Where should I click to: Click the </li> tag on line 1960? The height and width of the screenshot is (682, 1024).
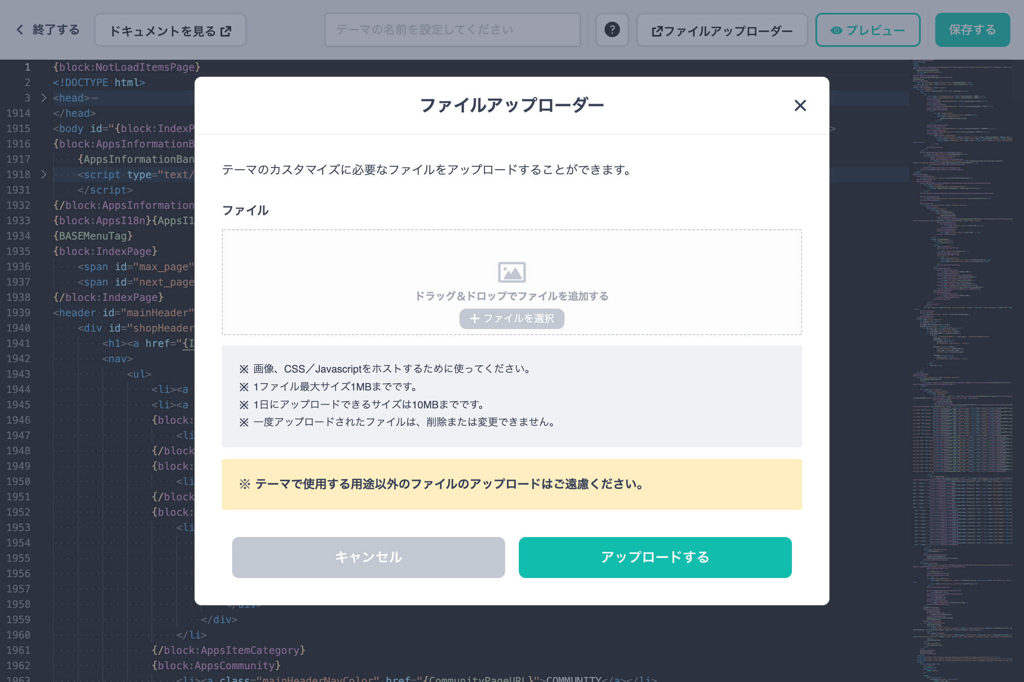click(192, 635)
